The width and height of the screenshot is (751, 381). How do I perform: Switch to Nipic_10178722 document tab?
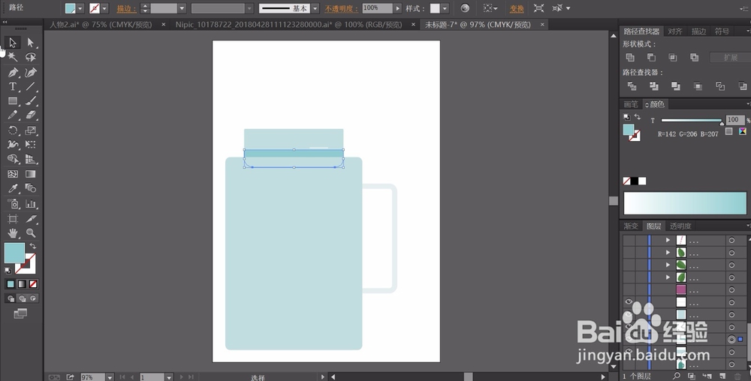[288, 25]
